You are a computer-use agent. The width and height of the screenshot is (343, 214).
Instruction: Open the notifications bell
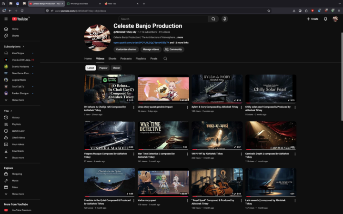(325, 19)
